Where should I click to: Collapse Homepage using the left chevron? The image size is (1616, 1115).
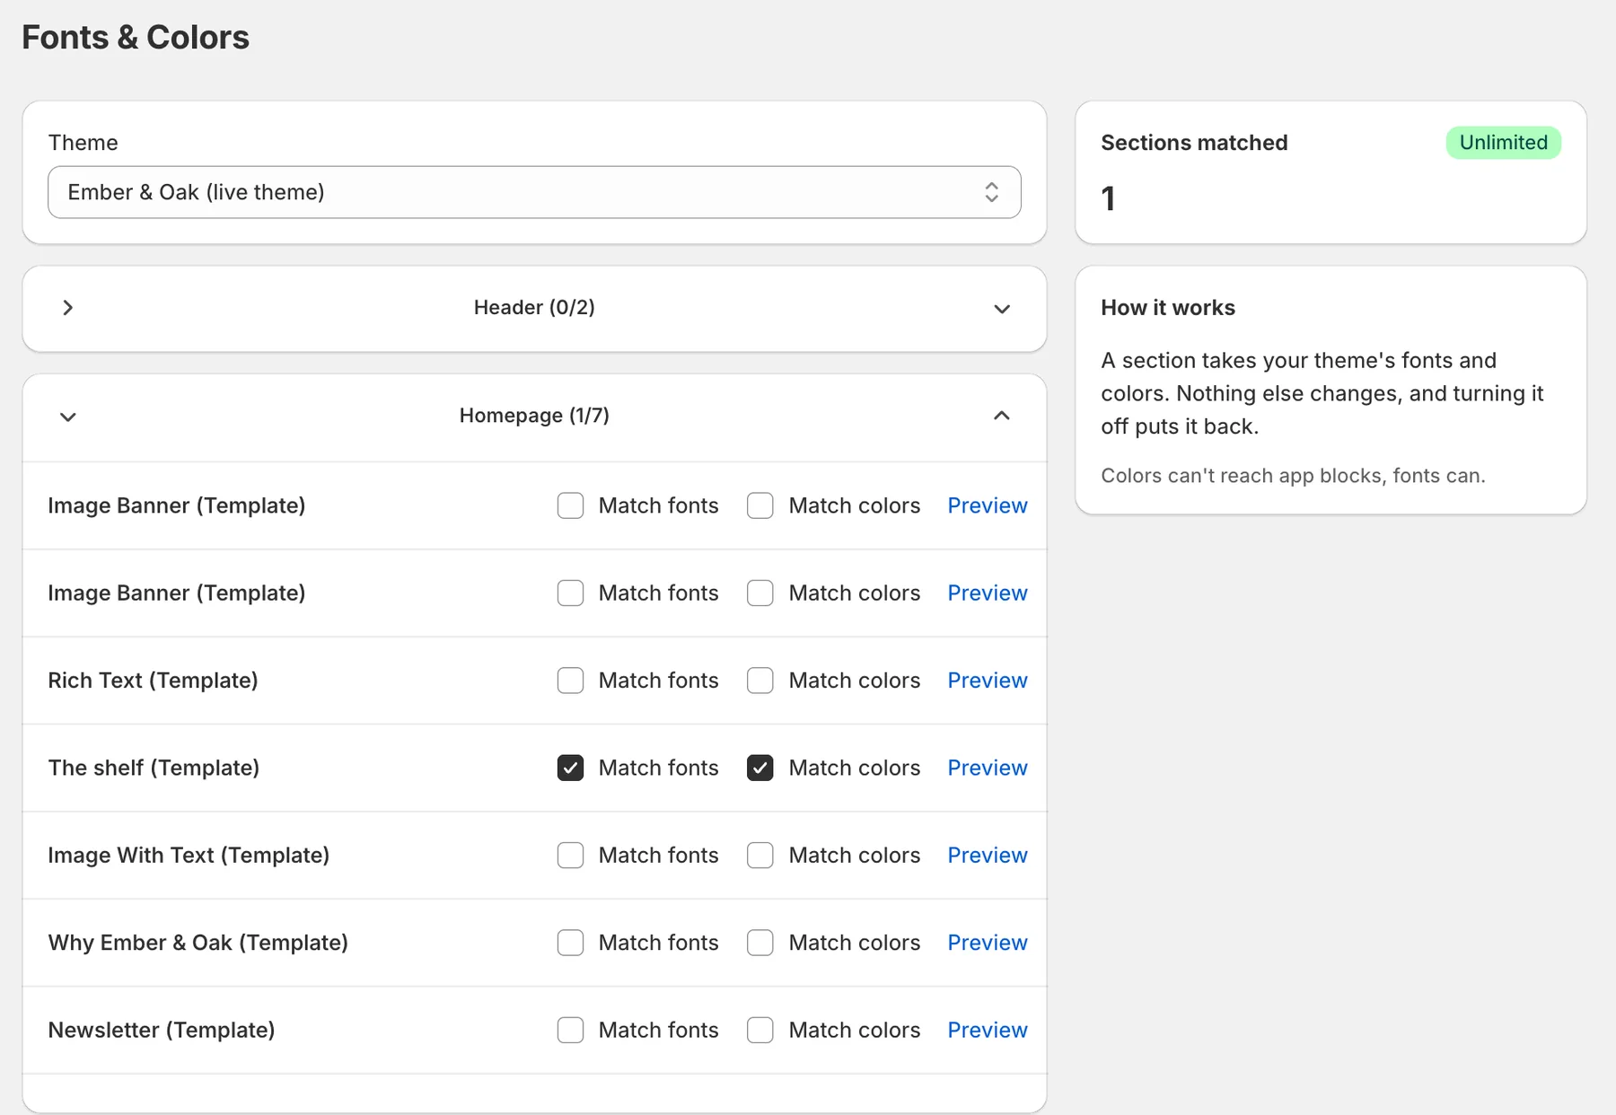(68, 417)
